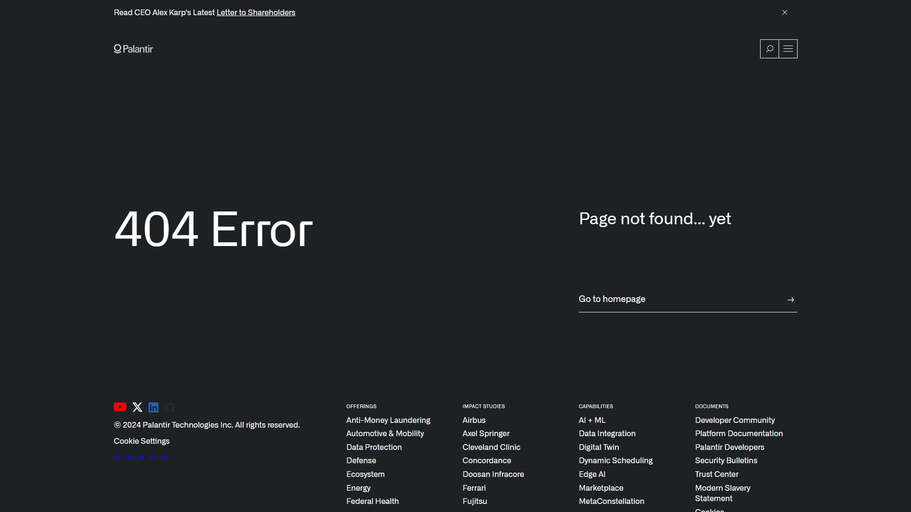Visit Palantir's X profile
Screen dimensions: 911x512
137,407
